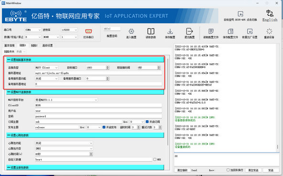283x176 pixels.
Task: Adjust the 备用服务器端口 spinner arrows
Action: point(107,78)
